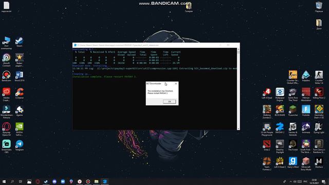Open the BLOCKADE desktop shortcut
The width and height of the screenshot is (329, 185).
coord(280,111)
